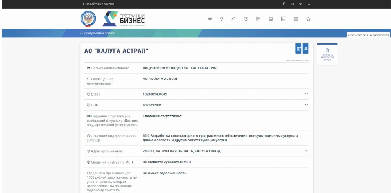Viewport: 391px width, 193px height.
Task: Click 'не является субъектом МСП' value
Action: (x=167, y=162)
